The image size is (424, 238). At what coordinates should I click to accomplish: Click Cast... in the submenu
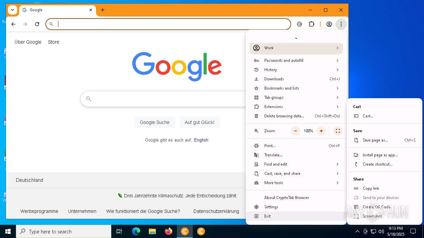pos(385,116)
